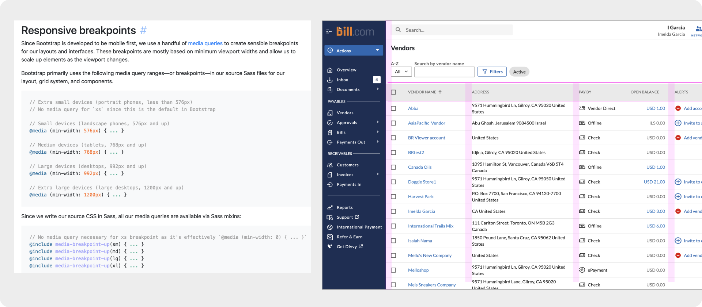Click plus invite icon in Isaiah Nama row

(x=678, y=241)
